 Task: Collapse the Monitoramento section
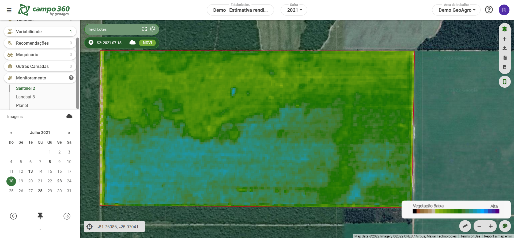[x=40, y=78]
